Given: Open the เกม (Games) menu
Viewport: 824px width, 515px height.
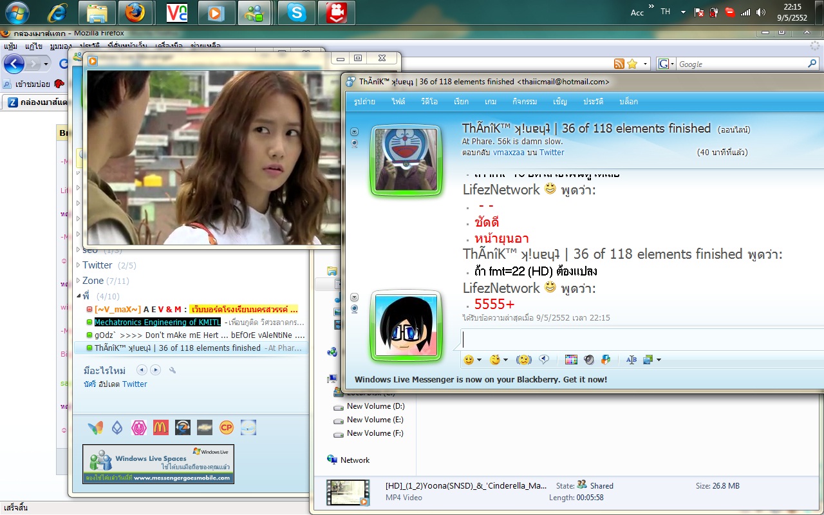Looking at the screenshot, I should [491, 102].
